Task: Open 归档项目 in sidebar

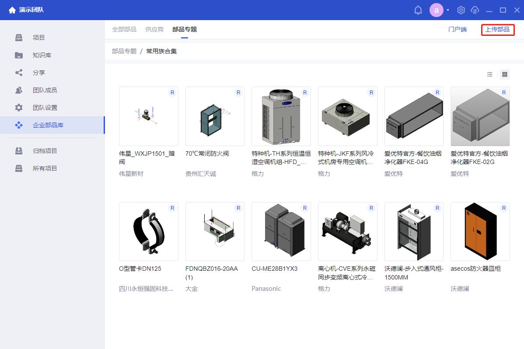Action: click(52, 151)
